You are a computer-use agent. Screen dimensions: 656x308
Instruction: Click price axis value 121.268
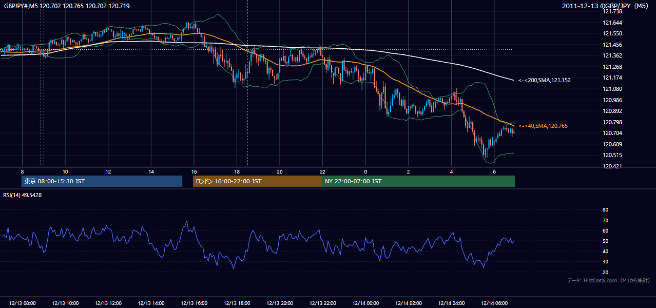coord(612,67)
